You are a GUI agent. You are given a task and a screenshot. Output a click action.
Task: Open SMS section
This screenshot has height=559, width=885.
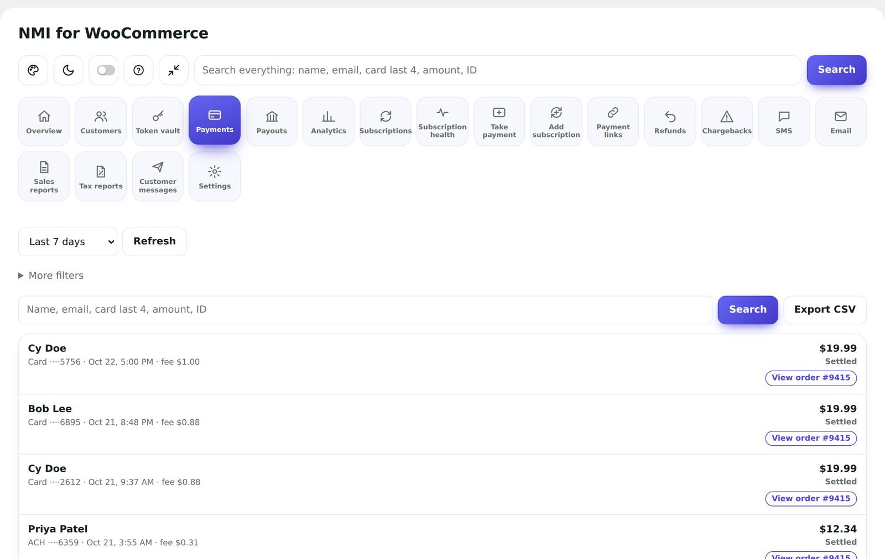click(x=784, y=122)
